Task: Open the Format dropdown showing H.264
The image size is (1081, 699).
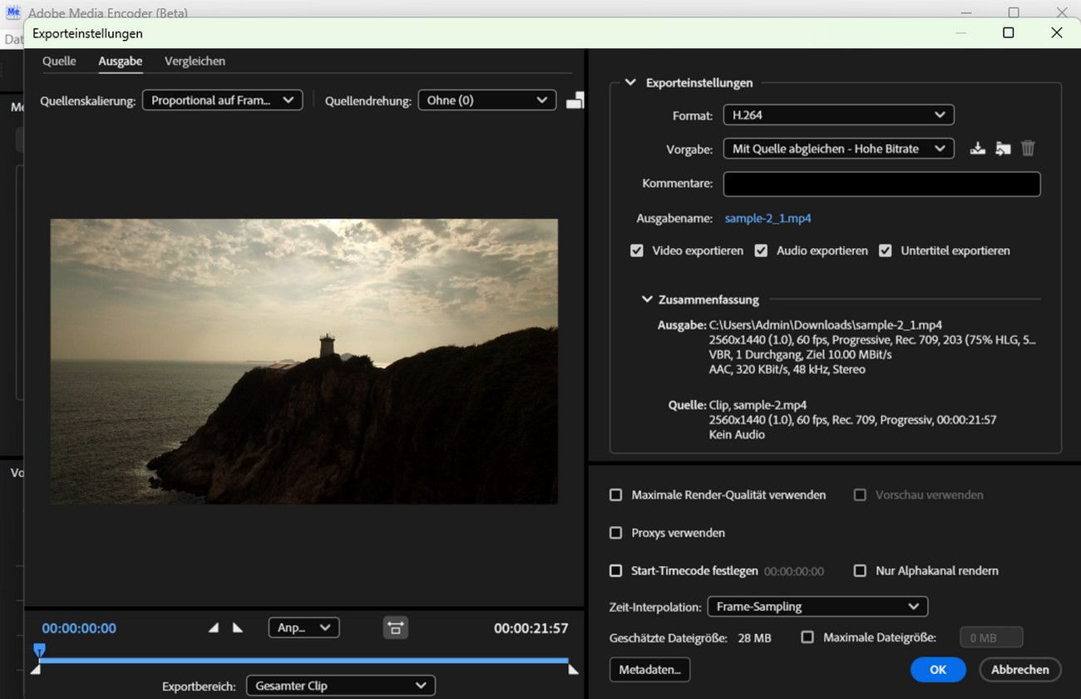Action: pyautogui.click(x=837, y=115)
